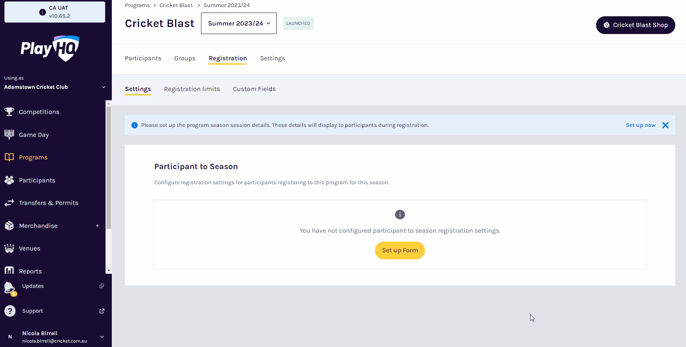Open Reports in the sidebar
This screenshot has width=686, height=347.
pos(30,271)
